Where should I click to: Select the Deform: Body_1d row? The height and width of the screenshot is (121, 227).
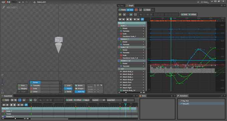pyautogui.click(x=132, y=91)
